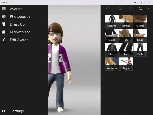Click the Dress Up shirt icon

click(x=4, y=24)
